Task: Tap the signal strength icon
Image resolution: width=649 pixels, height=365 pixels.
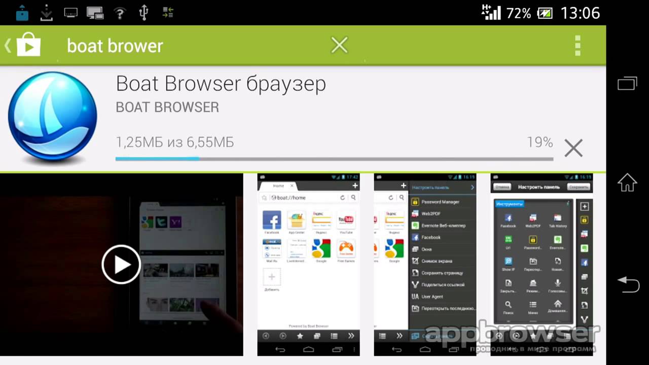Action: (x=490, y=12)
